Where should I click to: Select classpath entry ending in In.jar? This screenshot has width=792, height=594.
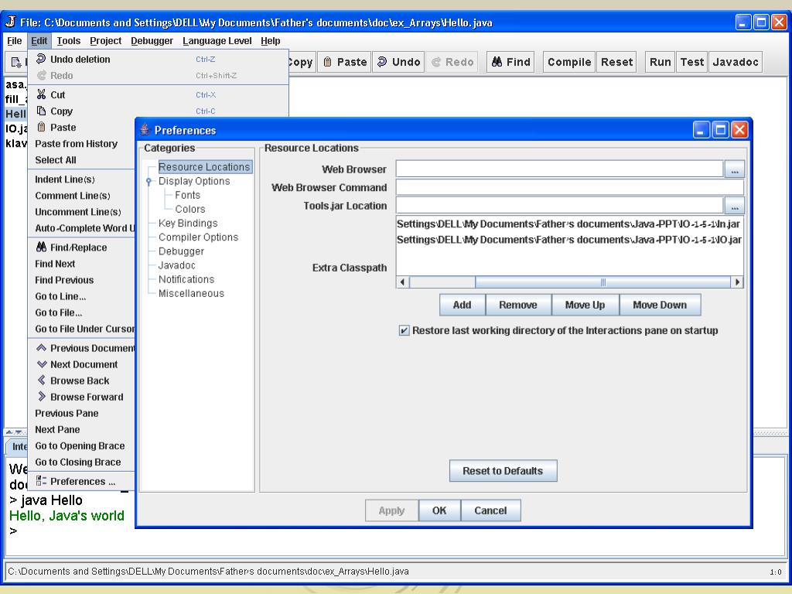coord(569,224)
